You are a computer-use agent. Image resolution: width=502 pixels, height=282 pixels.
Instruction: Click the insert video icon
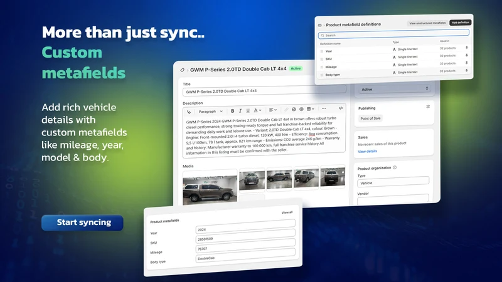pyautogui.click(x=301, y=109)
